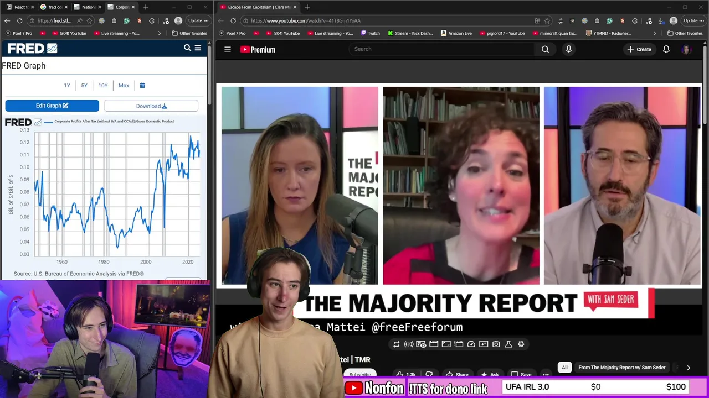Open a new tab in YouTube window
The height and width of the screenshot is (398, 709).
307,7
